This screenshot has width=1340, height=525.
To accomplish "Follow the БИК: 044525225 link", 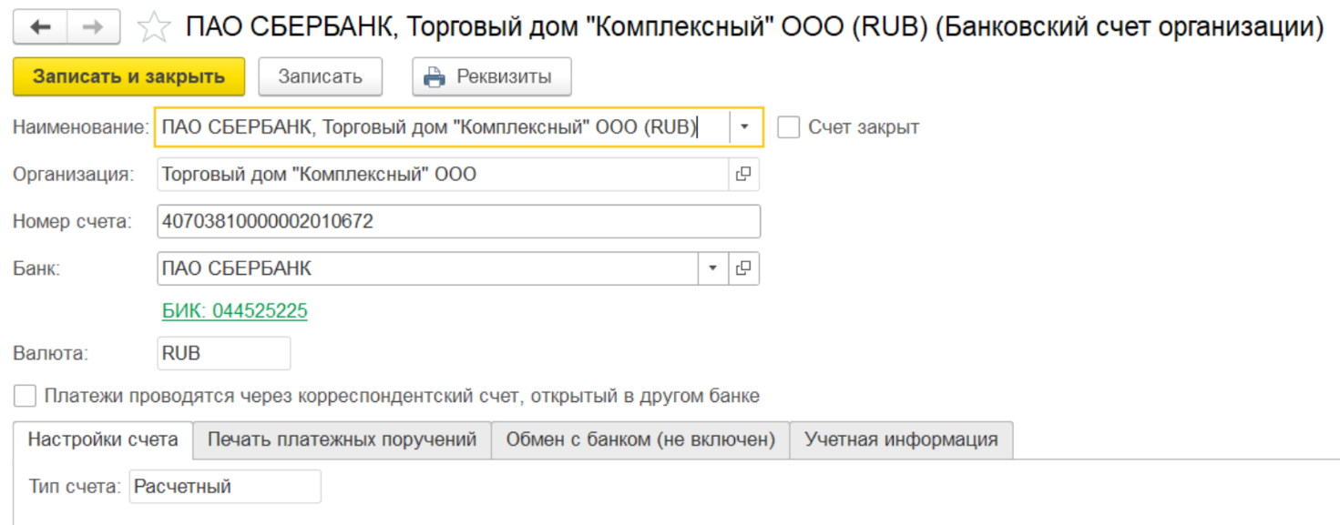I will (x=235, y=311).
